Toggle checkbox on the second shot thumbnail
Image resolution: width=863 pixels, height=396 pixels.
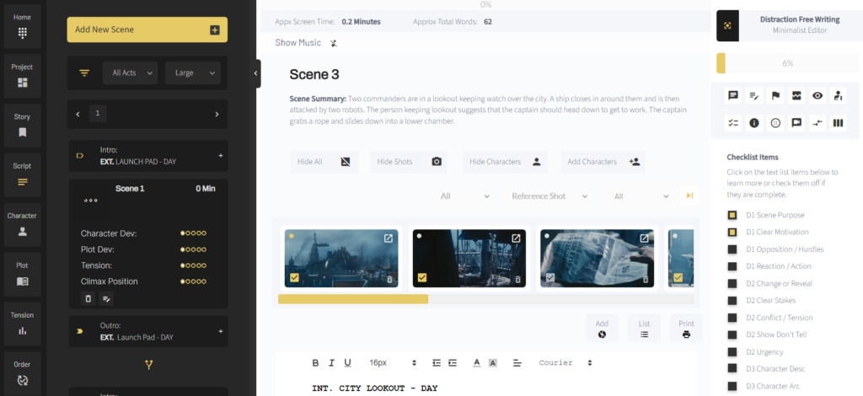(421, 277)
